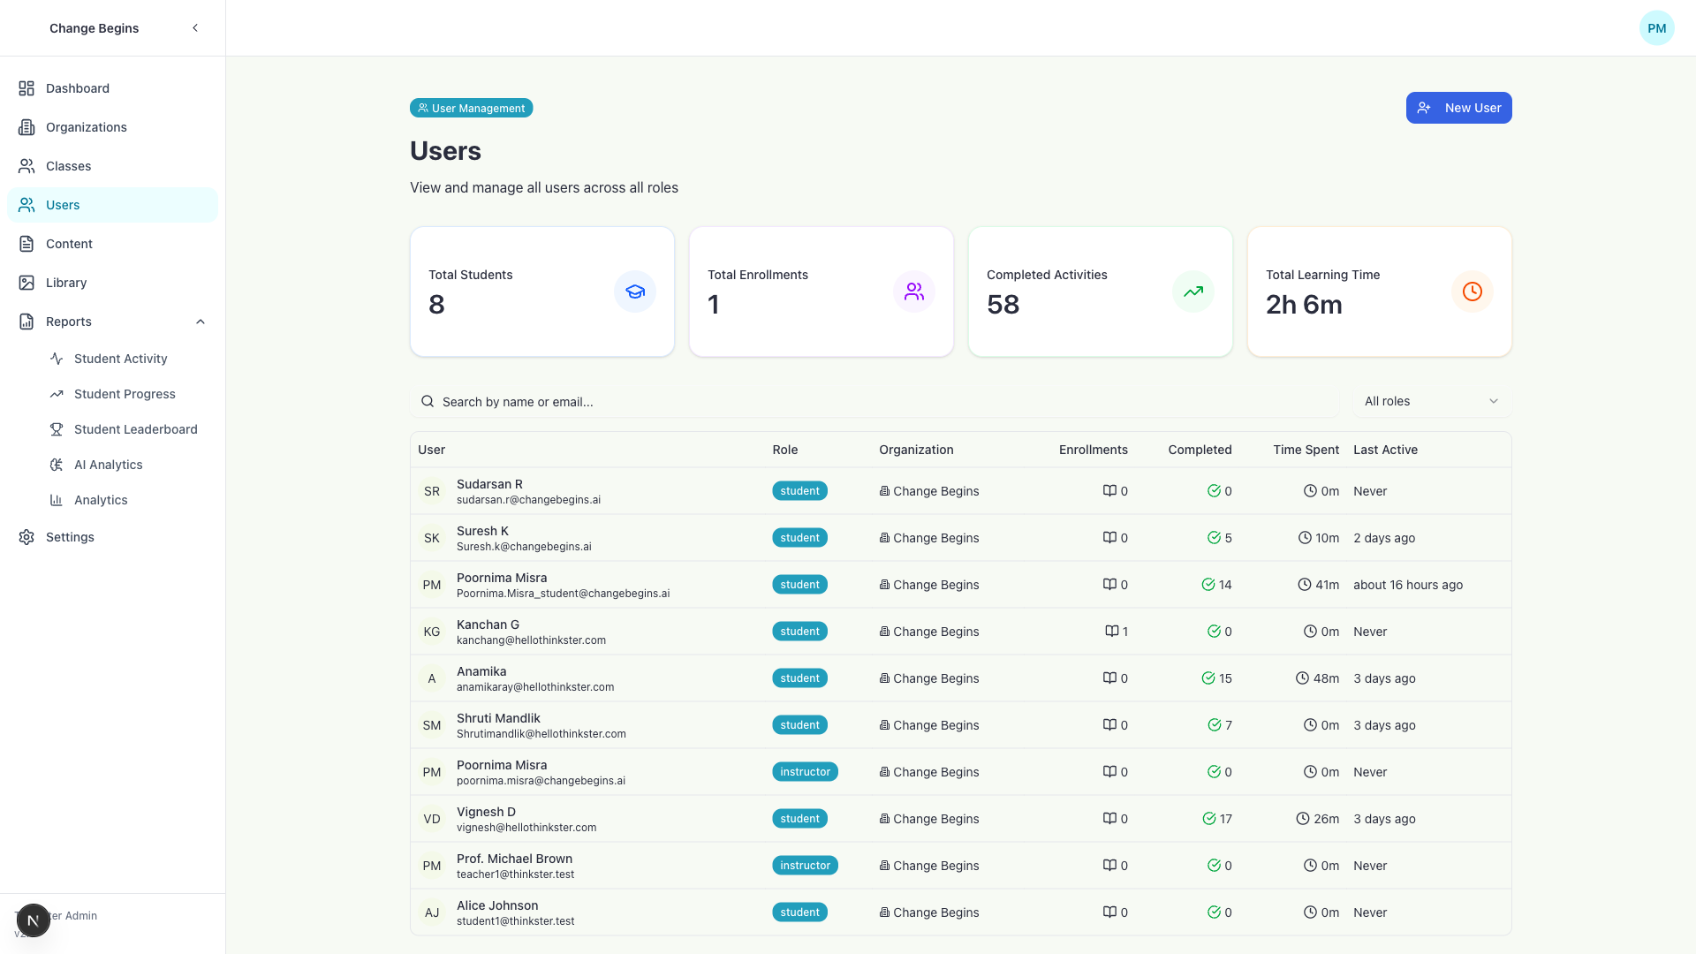Click the trending arrow icon on Completed Activities

(1192, 291)
